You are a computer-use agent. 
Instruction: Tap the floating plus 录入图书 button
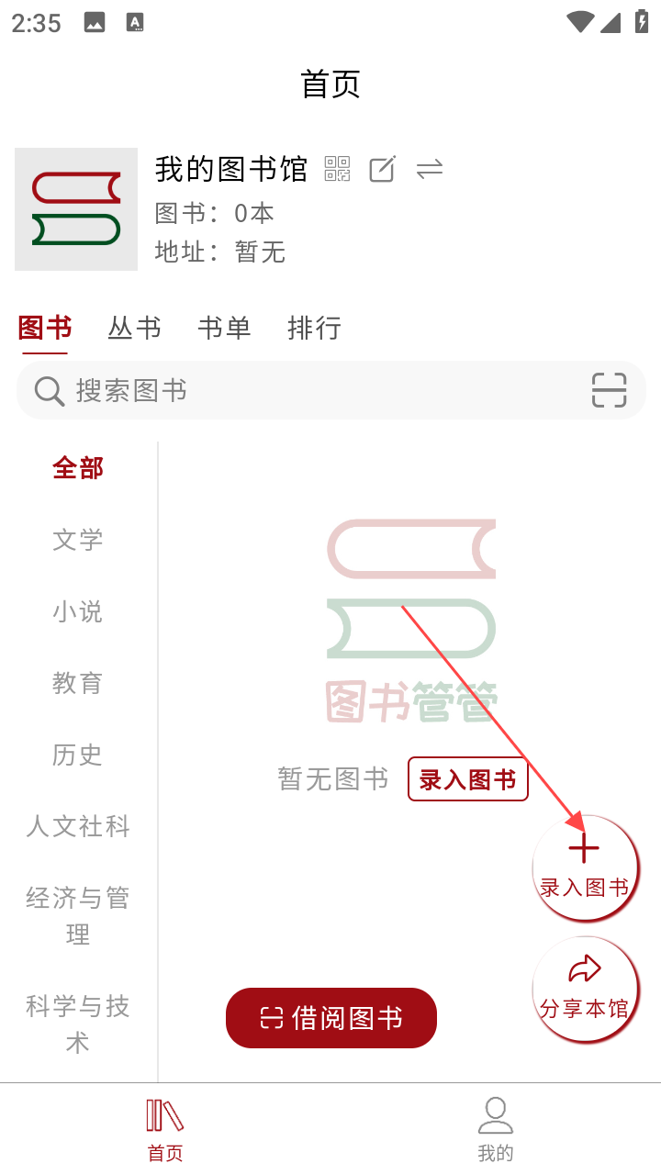pyautogui.click(x=585, y=867)
